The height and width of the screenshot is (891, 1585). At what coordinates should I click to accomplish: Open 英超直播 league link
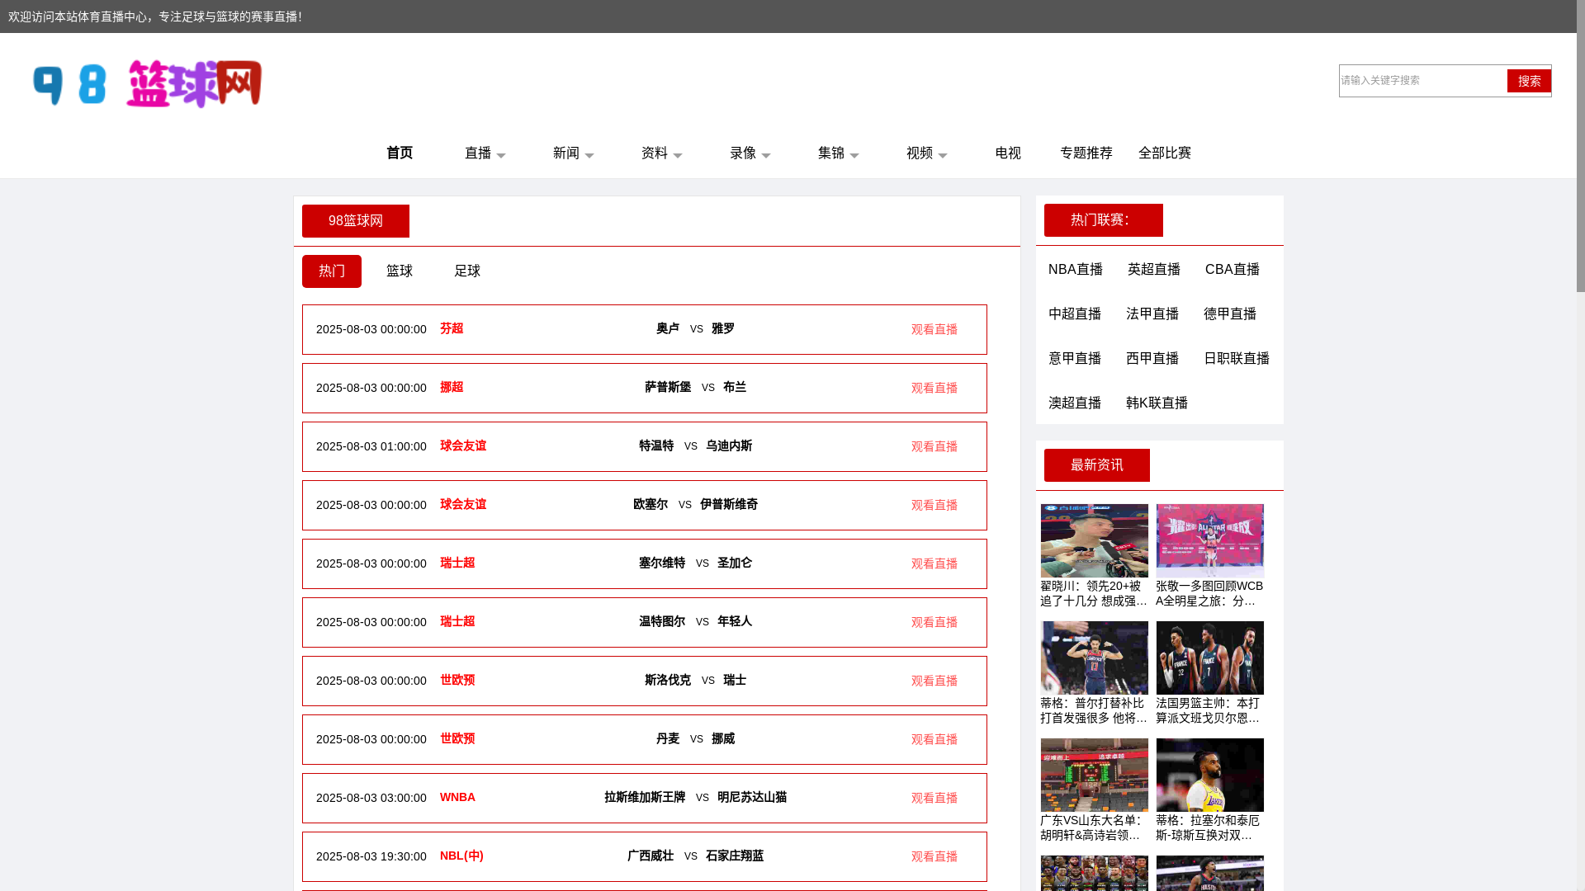click(1154, 270)
